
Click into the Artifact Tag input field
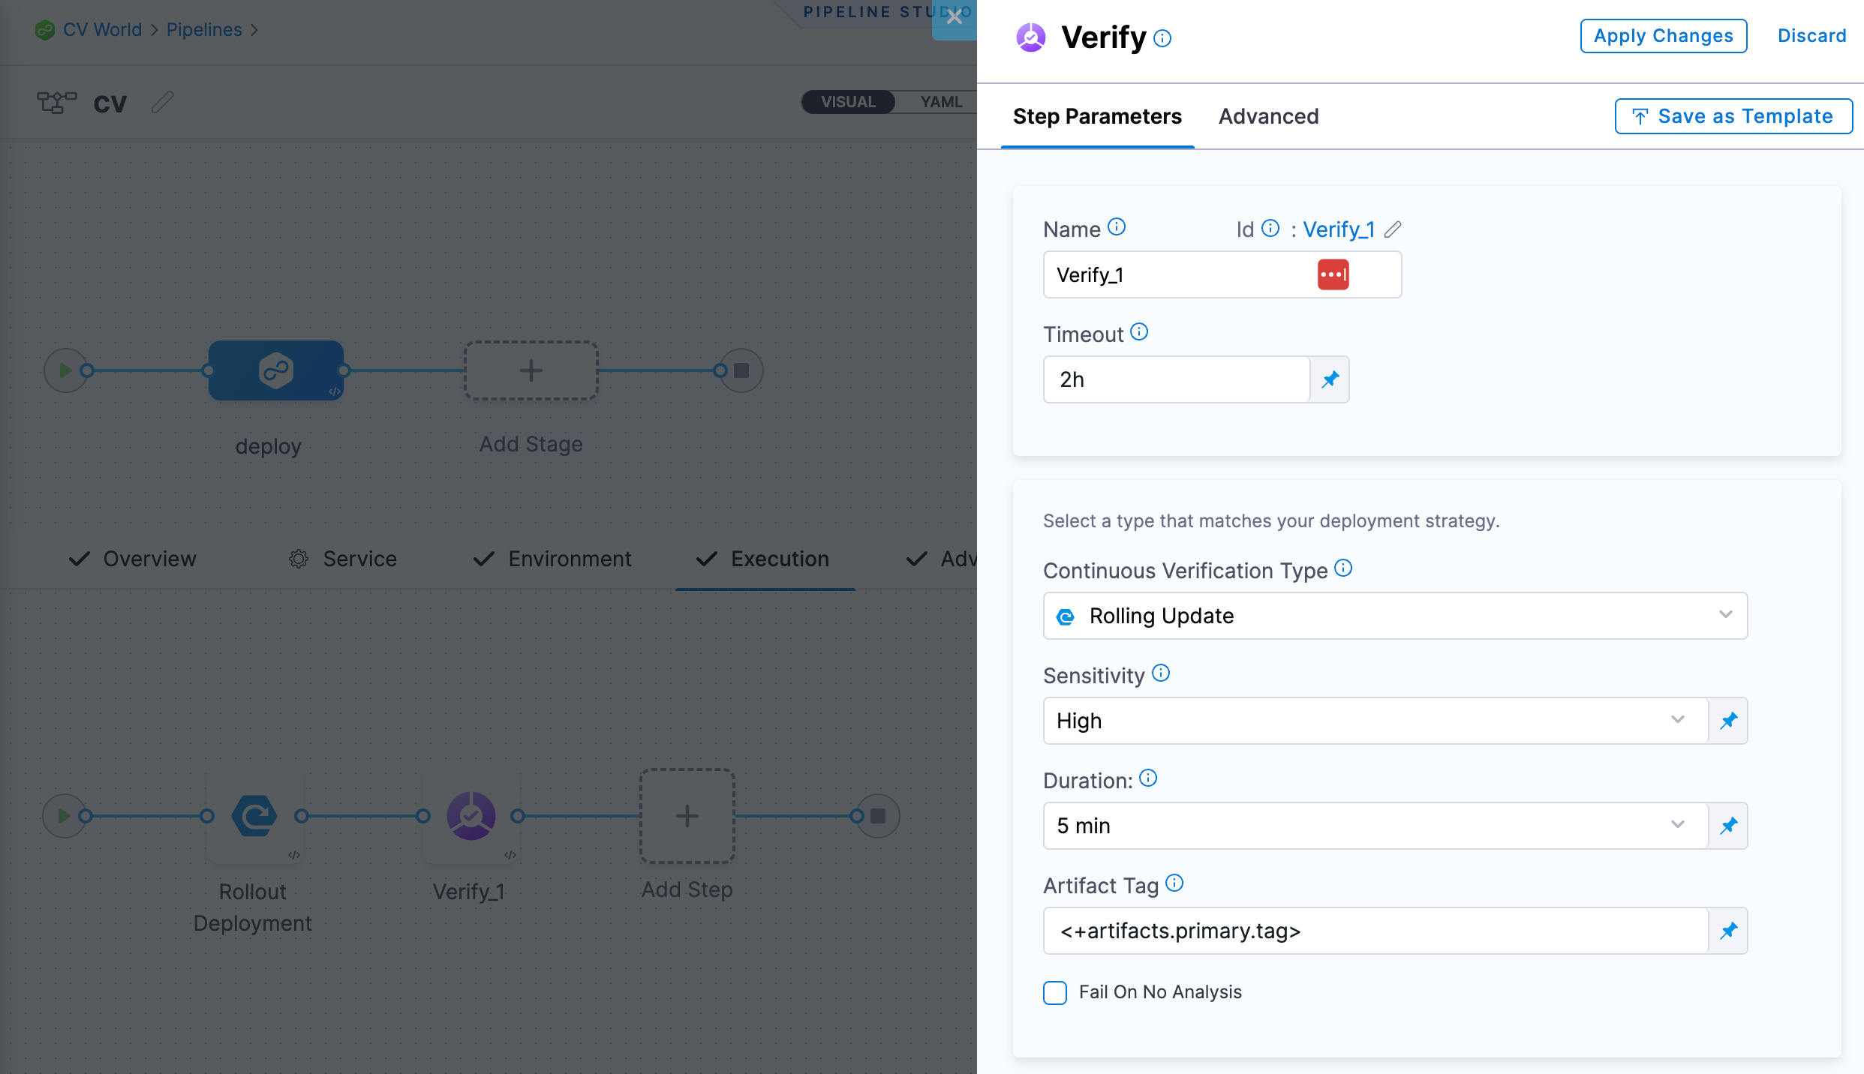[x=1375, y=931]
